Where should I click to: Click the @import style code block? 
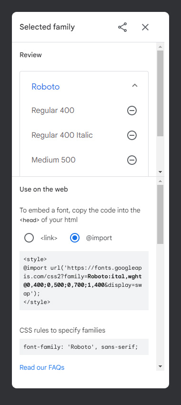click(84, 281)
